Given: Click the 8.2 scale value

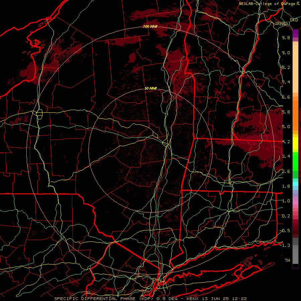Looking at the screenshot, I should (x=286, y=68).
